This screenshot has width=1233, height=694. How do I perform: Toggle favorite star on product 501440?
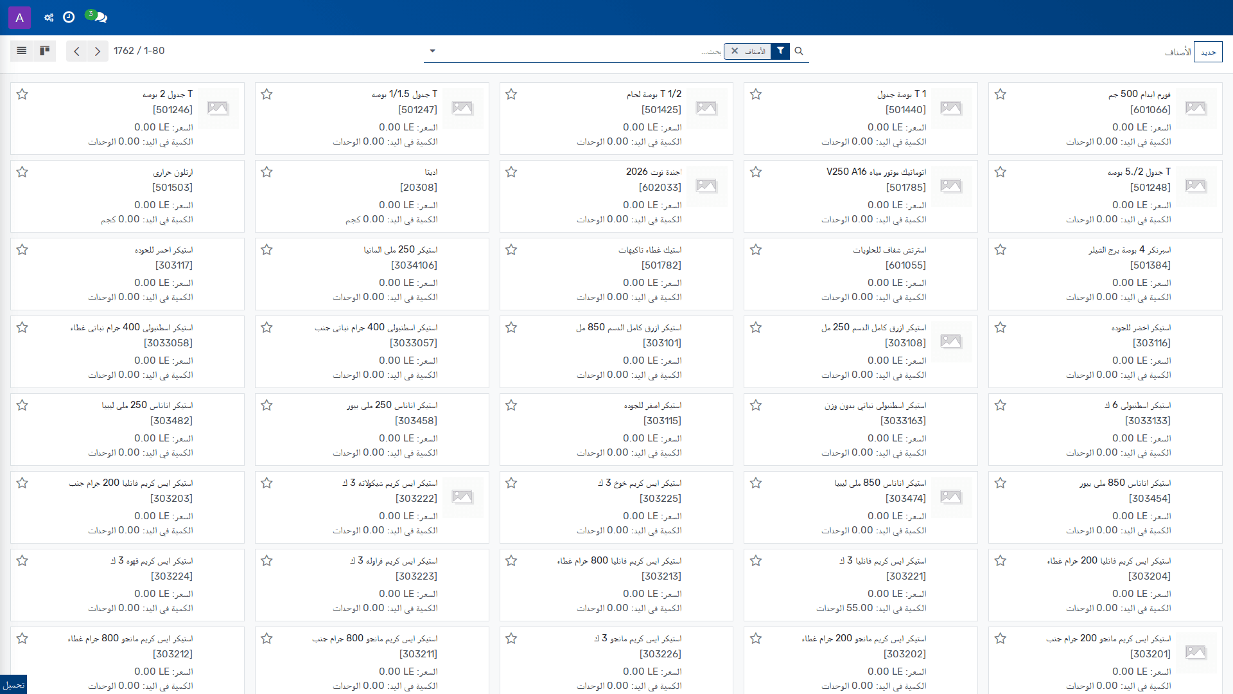click(x=756, y=94)
